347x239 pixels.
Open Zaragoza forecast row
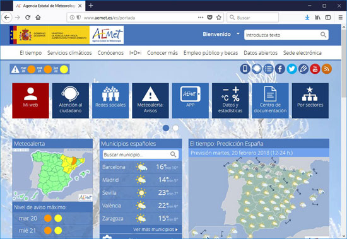[141, 218]
